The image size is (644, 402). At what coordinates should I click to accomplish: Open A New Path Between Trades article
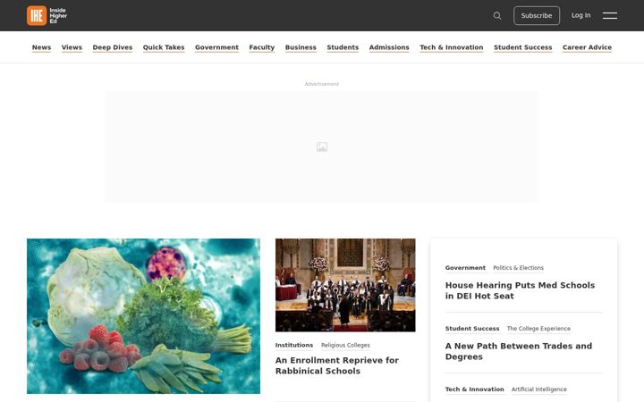(x=519, y=351)
